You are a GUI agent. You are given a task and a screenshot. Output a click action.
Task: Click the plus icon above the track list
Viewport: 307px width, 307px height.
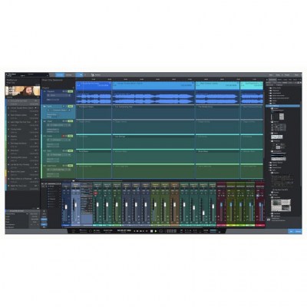[38, 97]
